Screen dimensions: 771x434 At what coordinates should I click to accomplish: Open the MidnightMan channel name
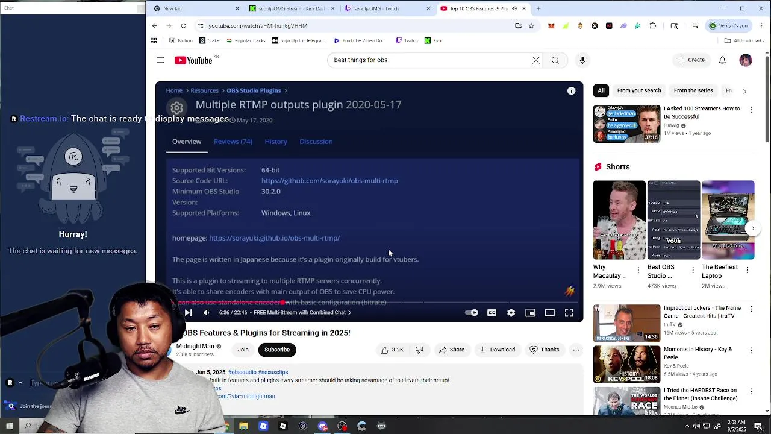coord(195,347)
